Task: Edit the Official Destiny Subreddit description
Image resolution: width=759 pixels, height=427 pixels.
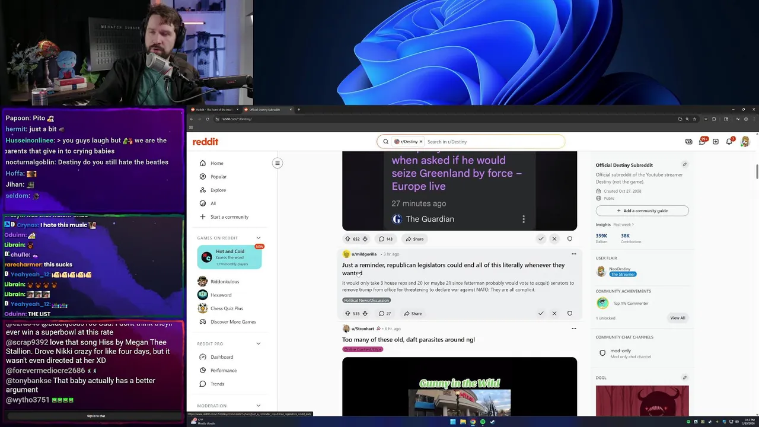Action: coord(684,165)
